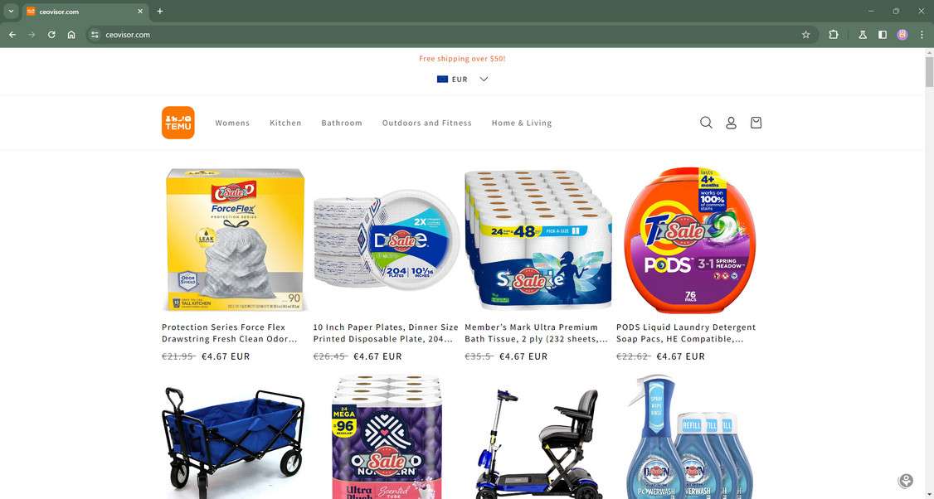Expand the EUR currency selector
Image resolution: width=934 pixels, height=499 pixels.
point(462,80)
